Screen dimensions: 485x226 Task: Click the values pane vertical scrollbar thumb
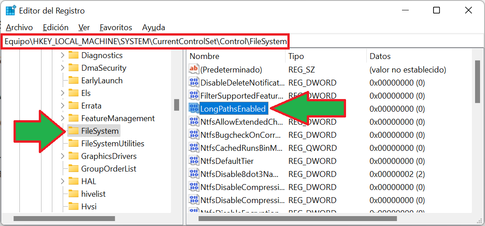tap(478, 81)
